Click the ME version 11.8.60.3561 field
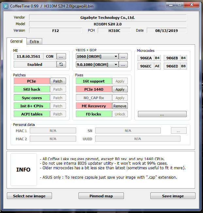Image resolution: width=203 pixels, height=213 pixels. [x=28, y=56]
